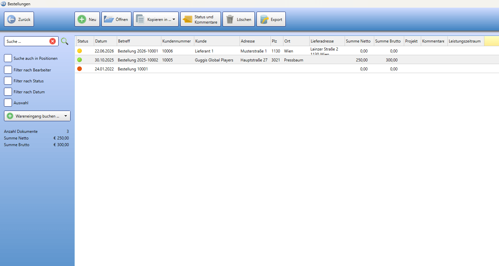Enable Suche auch in Positionen checkbox
The height and width of the screenshot is (266, 499).
pyautogui.click(x=8, y=58)
